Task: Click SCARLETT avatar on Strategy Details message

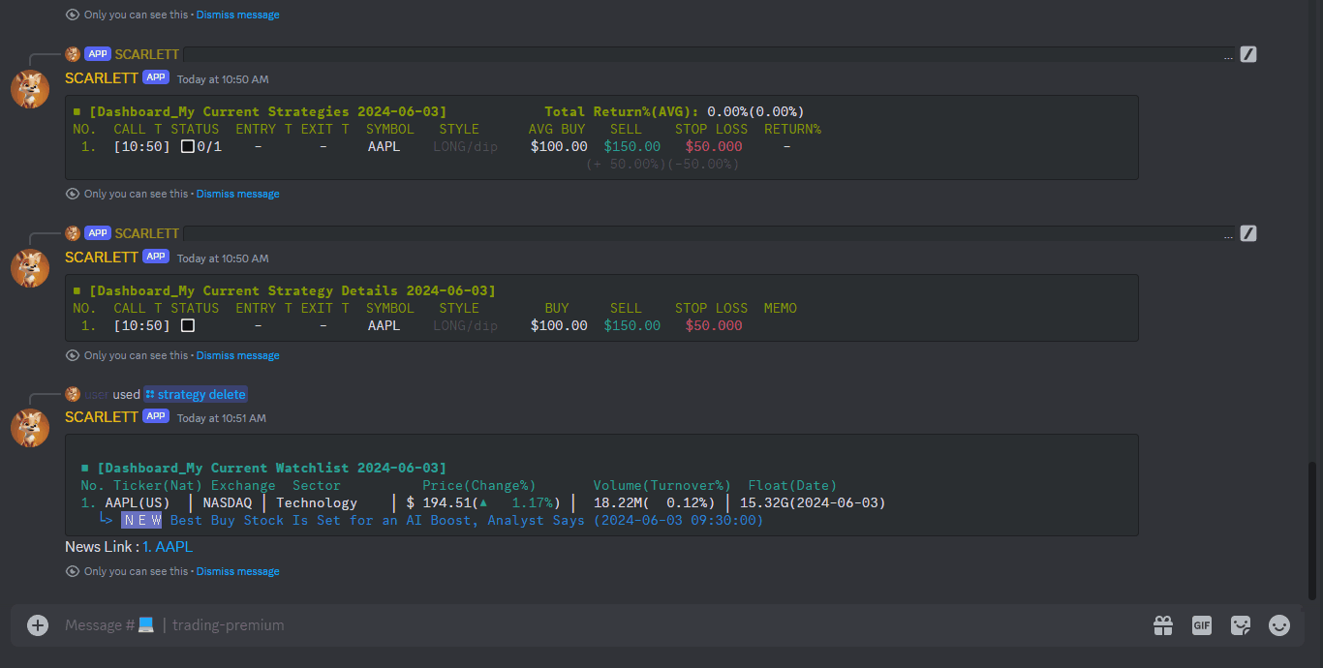Action: pyautogui.click(x=30, y=268)
